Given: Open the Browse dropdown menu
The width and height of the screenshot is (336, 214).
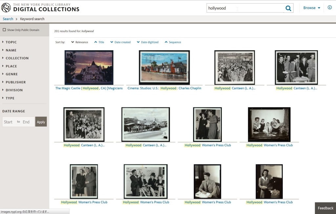Looking at the screenshot, I should (x=312, y=8).
